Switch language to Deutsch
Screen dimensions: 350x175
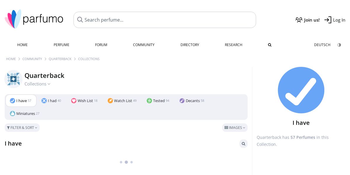(x=322, y=45)
